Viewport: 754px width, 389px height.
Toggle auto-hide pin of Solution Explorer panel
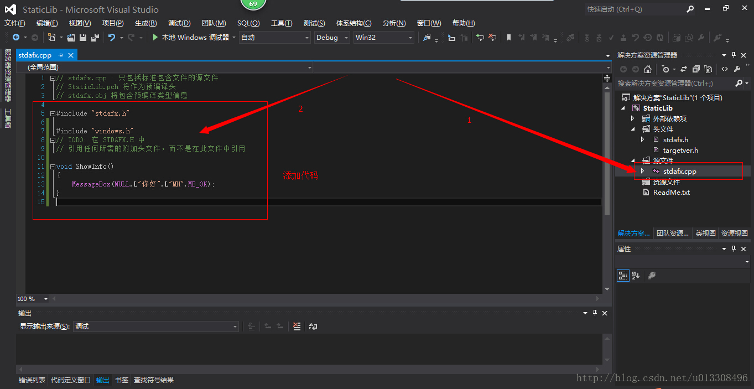coord(734,55)
